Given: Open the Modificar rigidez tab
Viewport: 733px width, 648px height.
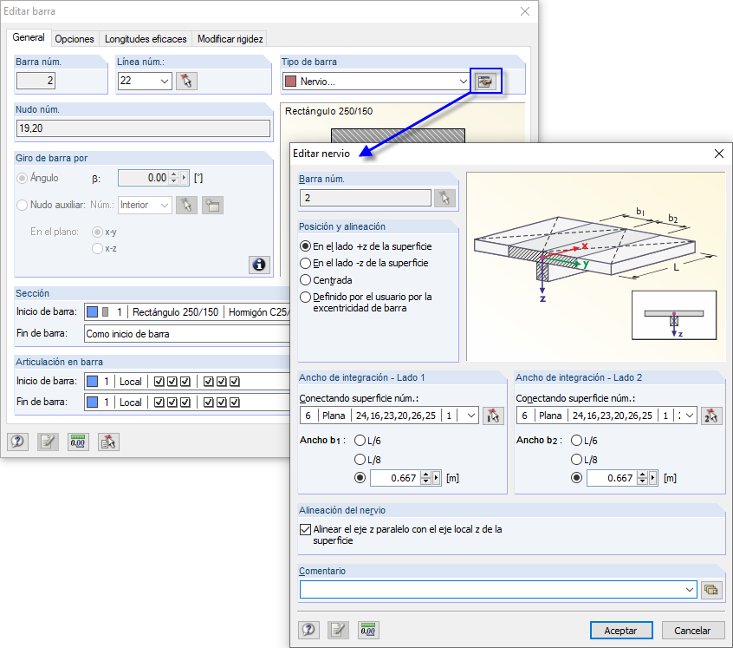Looking at the screenshot, I should click(x=230, y=39).
